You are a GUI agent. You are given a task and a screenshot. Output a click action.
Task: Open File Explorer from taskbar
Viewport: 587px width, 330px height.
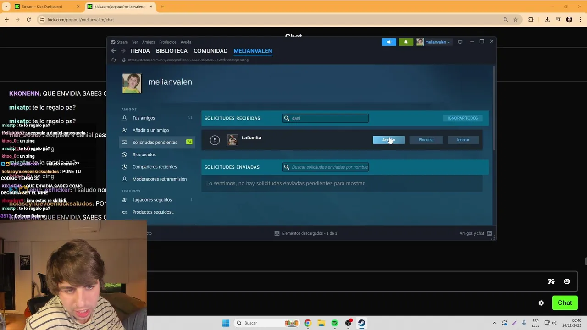pyautogui.click(x=321, y=323)
